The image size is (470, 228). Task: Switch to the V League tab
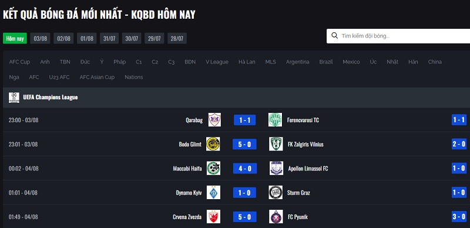tap(217, 62)
